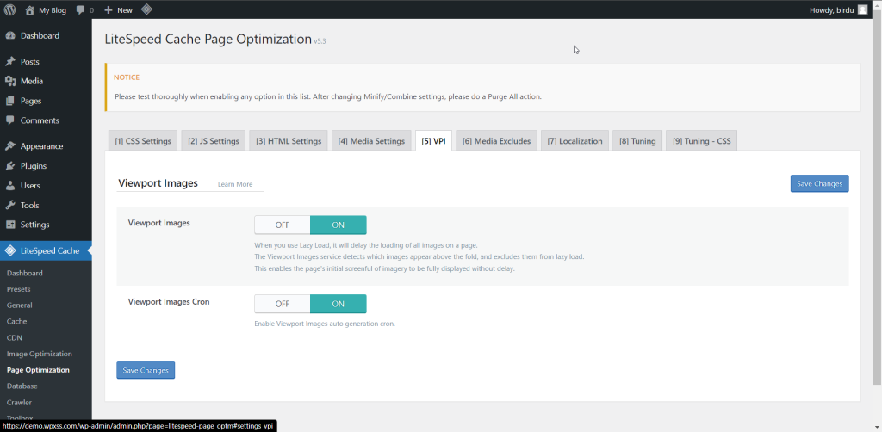The height and width of the screenshot is (432, 882).
Task: Click the Settings sliders icon in sidebar
Action: coord(10,224)
